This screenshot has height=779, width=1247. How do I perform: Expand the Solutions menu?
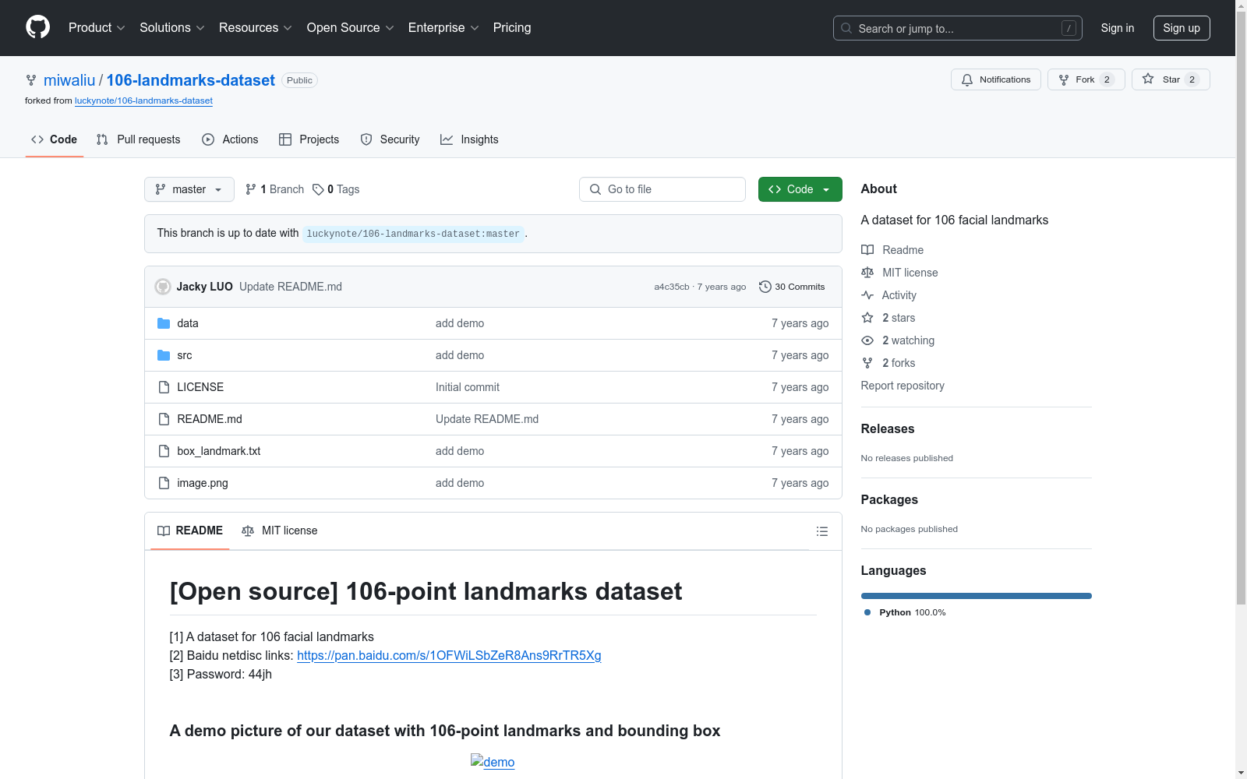pyautogui.click(x=172, y=27)
